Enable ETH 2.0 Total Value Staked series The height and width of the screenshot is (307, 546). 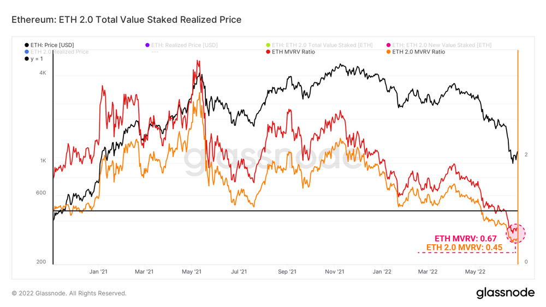(x=319, y=45)
